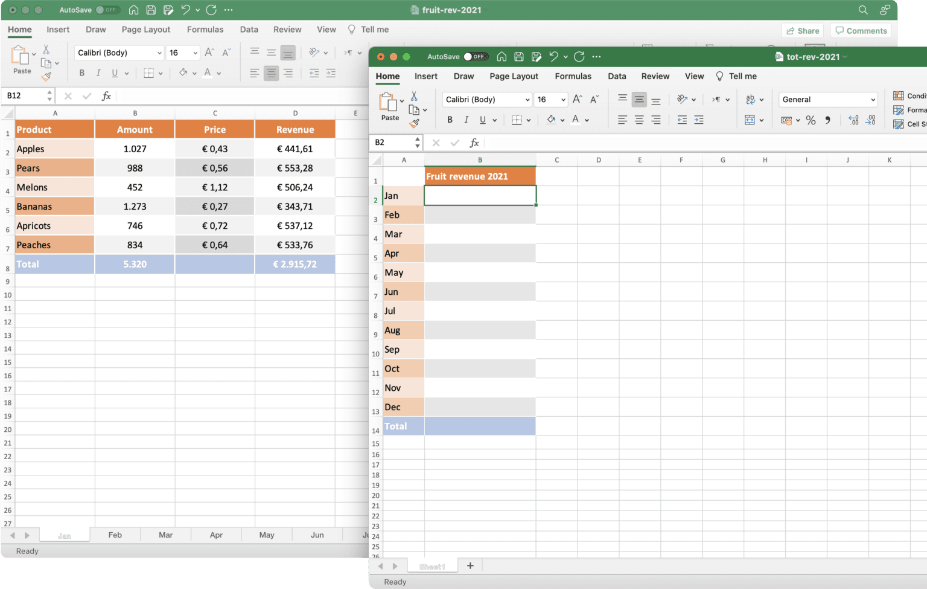This screenshot has width=927, height=589.
Task: Select the Cut scissors icon
Action: (x=413, y=96)
